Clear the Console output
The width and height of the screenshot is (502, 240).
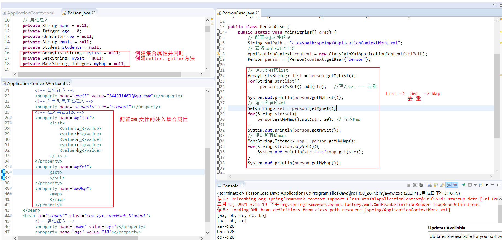pos(430,185)
